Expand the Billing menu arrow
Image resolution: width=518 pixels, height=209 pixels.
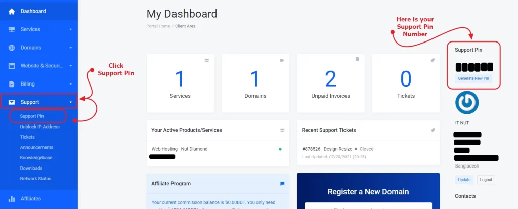tap(70, 84)
